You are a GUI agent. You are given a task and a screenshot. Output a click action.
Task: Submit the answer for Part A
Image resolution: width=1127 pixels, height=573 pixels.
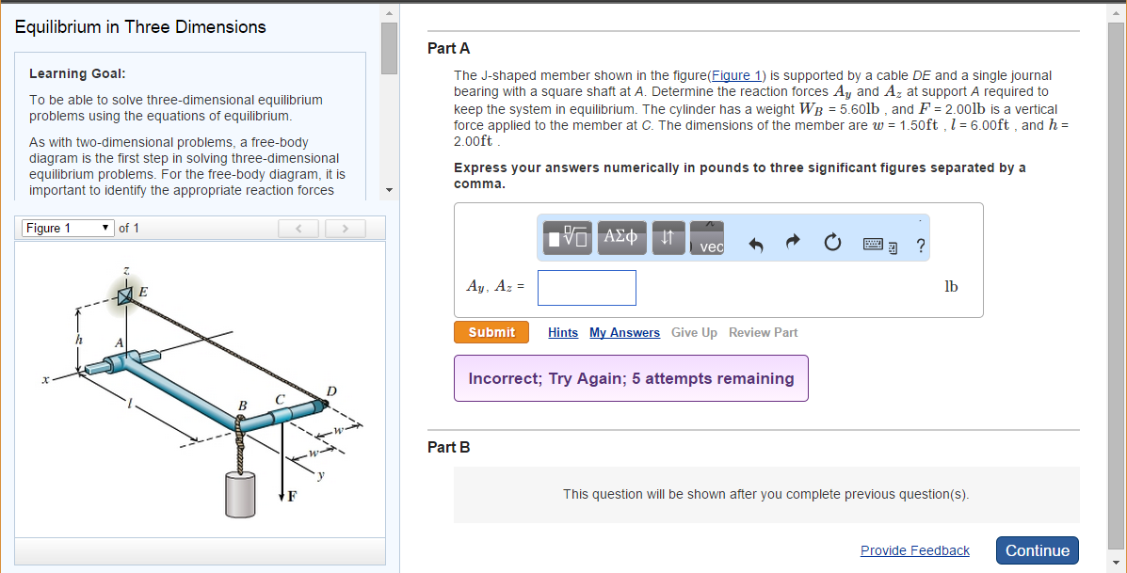tap(491, 332)
